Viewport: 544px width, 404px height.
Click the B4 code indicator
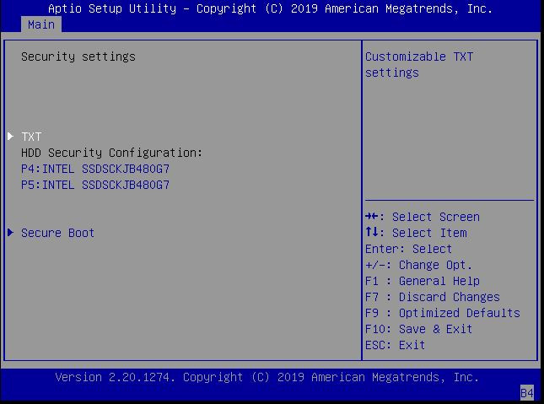pos(526,393)
